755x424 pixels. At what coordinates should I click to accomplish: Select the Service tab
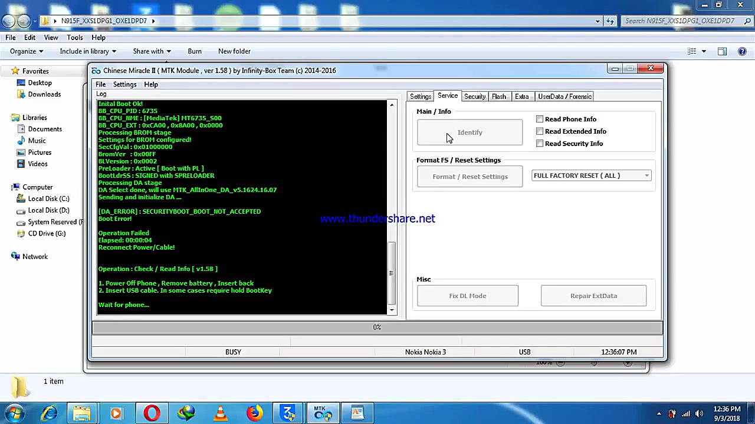tap(448, 96)
